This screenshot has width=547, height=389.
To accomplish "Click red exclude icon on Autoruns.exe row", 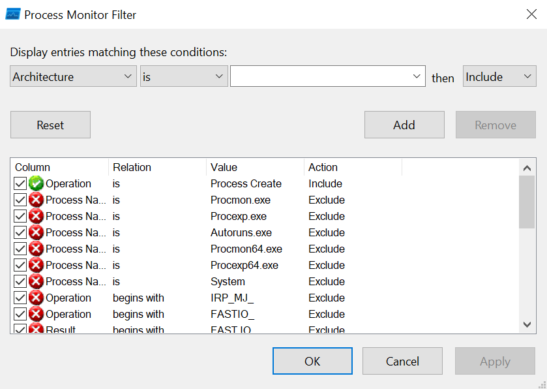I will point(36,232).
